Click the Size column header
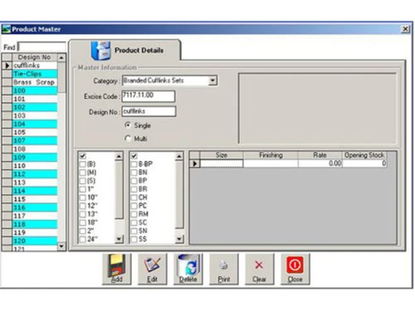 pyautogui.click(x=222, y=155)
